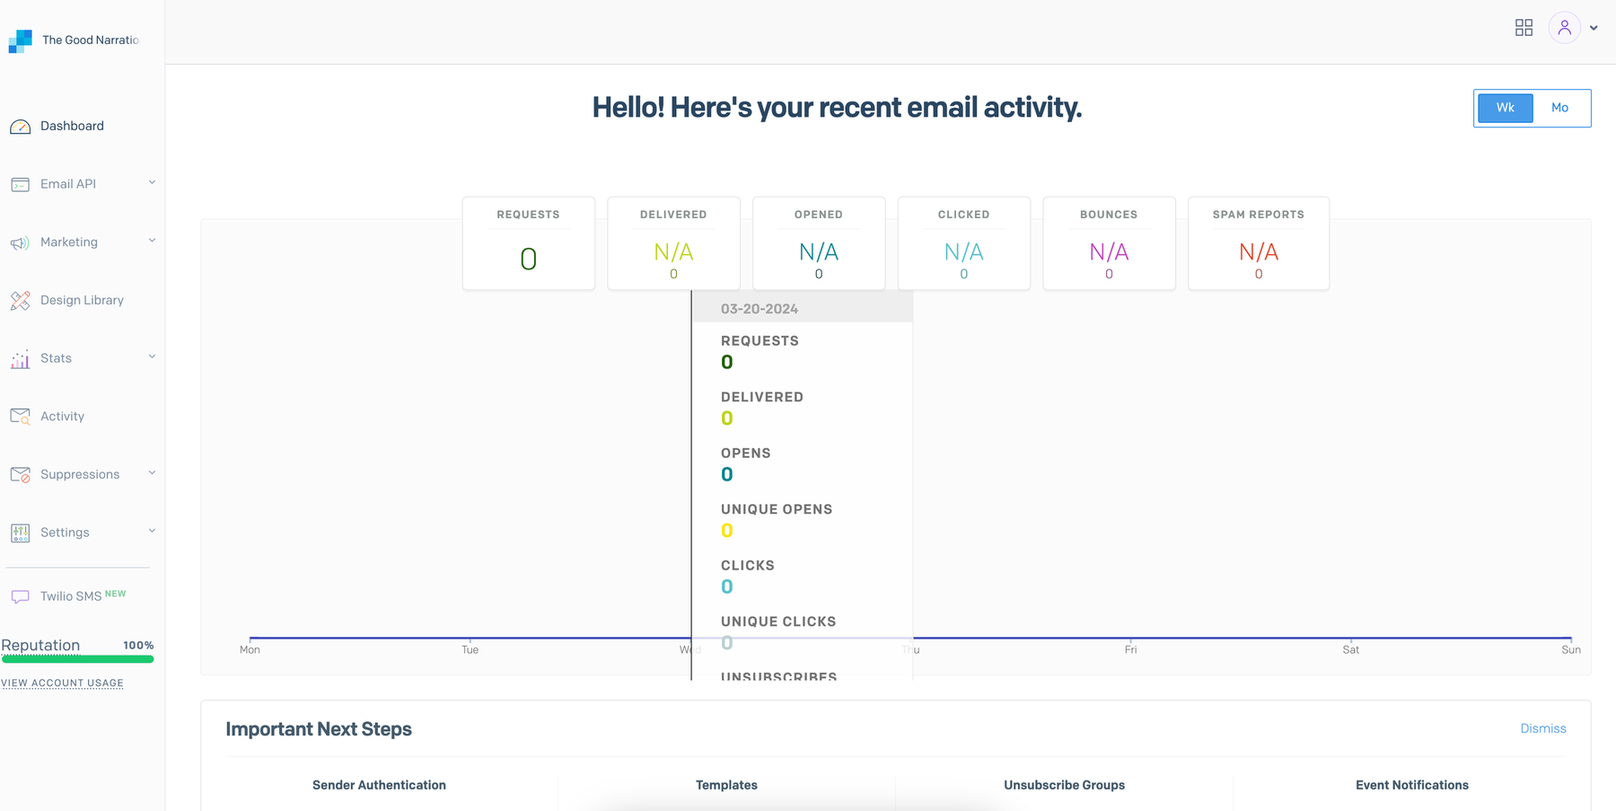Open the Activity magnifier-envelope icon
The width and height of the screenshot is (1616, 811).
[21, 416]
